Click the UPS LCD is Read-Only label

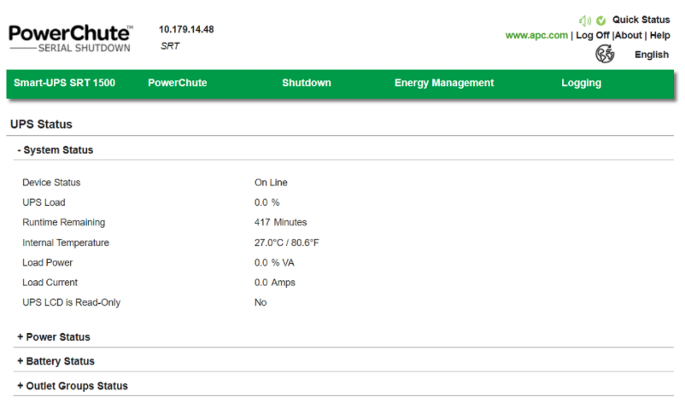tap(71, 302)
